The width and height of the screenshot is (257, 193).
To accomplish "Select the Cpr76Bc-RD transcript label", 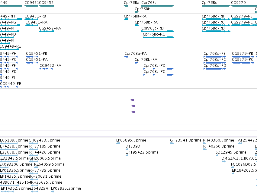I will point(153,28).
